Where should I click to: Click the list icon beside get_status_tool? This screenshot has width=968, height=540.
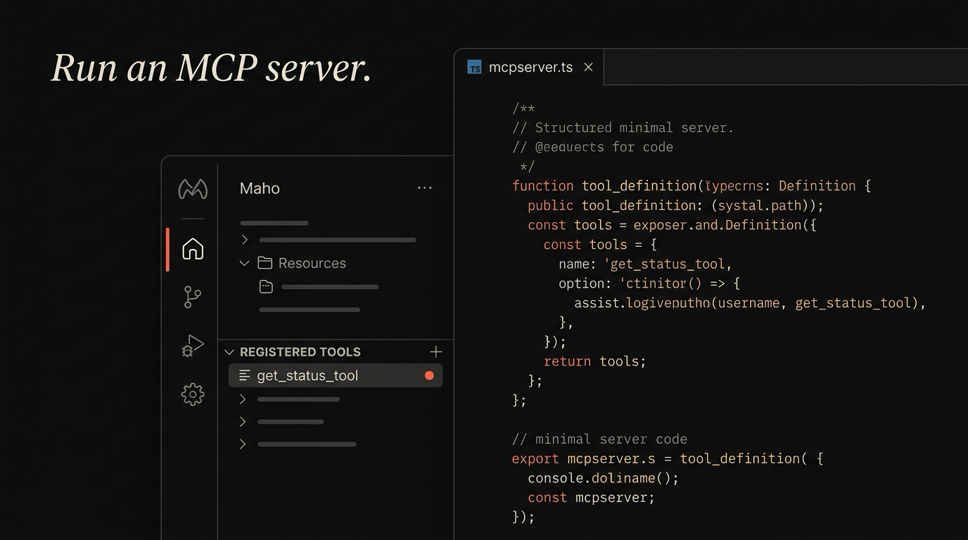click(245, 375)
